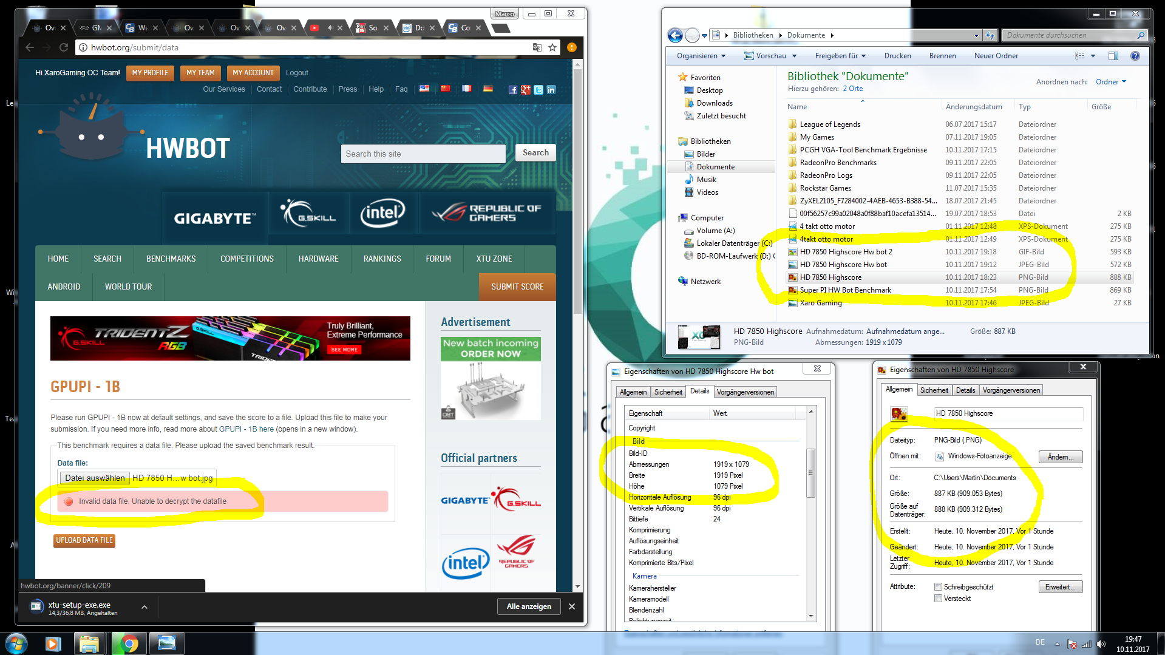Open the BENCHMARKS menu item
The width and height of the screenshot is (1165, 655).
tap(171, 259)
